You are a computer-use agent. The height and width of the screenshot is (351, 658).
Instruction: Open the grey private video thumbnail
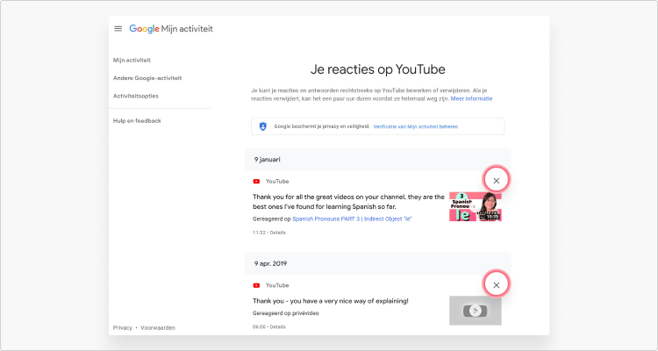475,311
